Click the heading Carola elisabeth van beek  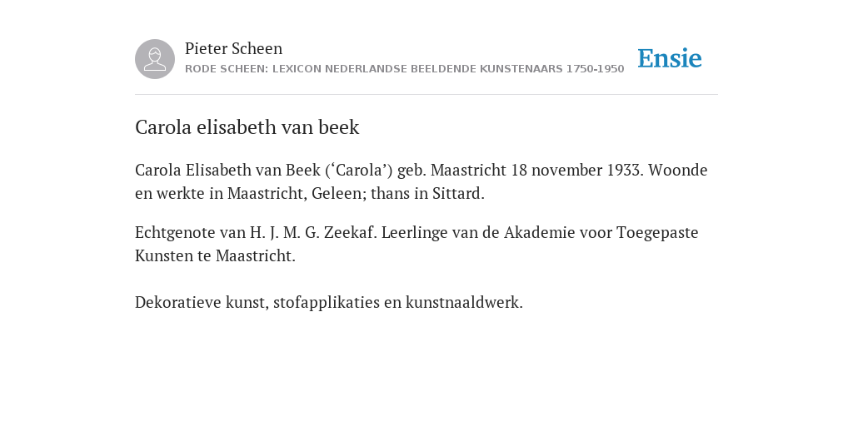point(247,127)
